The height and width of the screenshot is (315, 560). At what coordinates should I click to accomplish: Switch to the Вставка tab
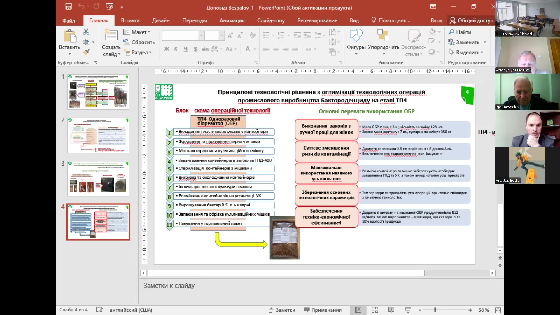point(130,20)
